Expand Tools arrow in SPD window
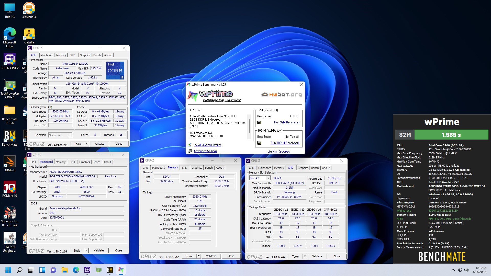491x276 pixels. click(x=305, y=256)
